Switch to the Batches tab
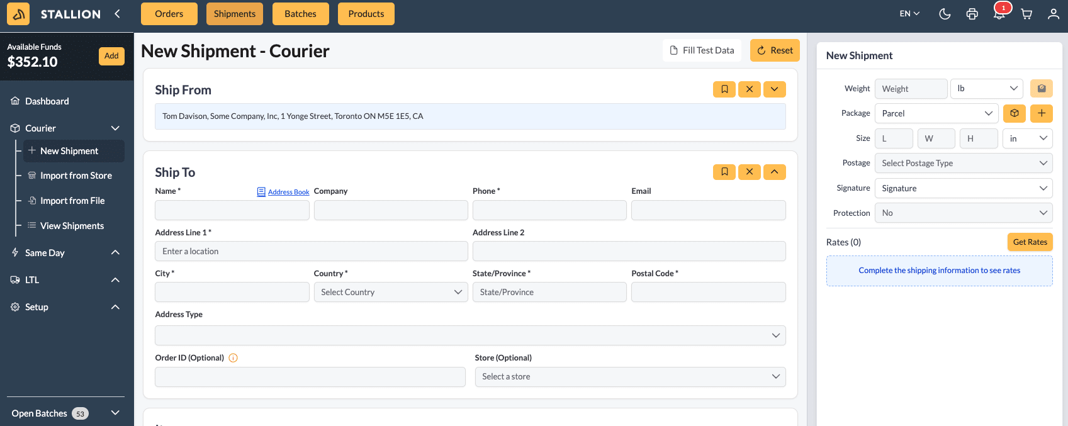Screen dimensions: 1068x426 300,14
